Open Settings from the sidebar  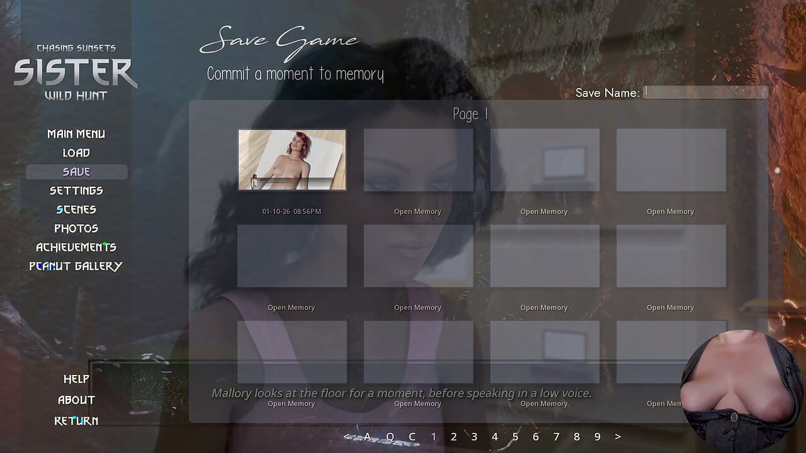pos(76,191)
